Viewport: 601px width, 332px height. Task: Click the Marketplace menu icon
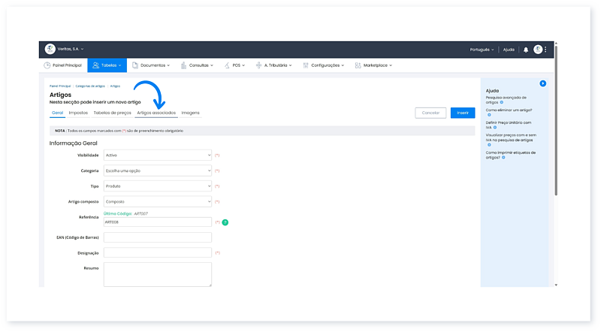(x=358, y=65)
